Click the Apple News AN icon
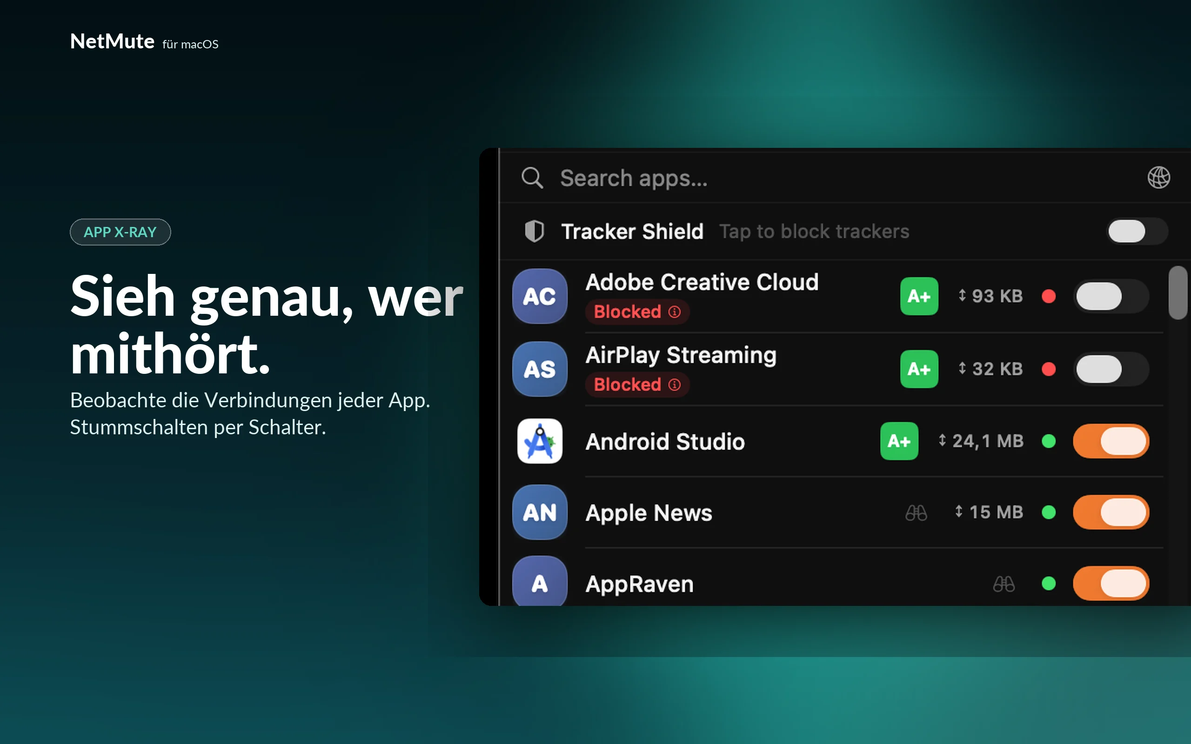Viewport: 1191px width, 744px height. tap(540, 512)
